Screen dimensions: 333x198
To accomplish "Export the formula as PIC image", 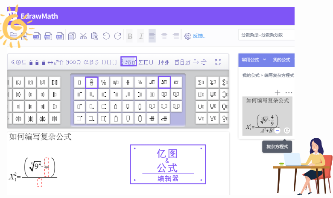I will coord(37,36).
